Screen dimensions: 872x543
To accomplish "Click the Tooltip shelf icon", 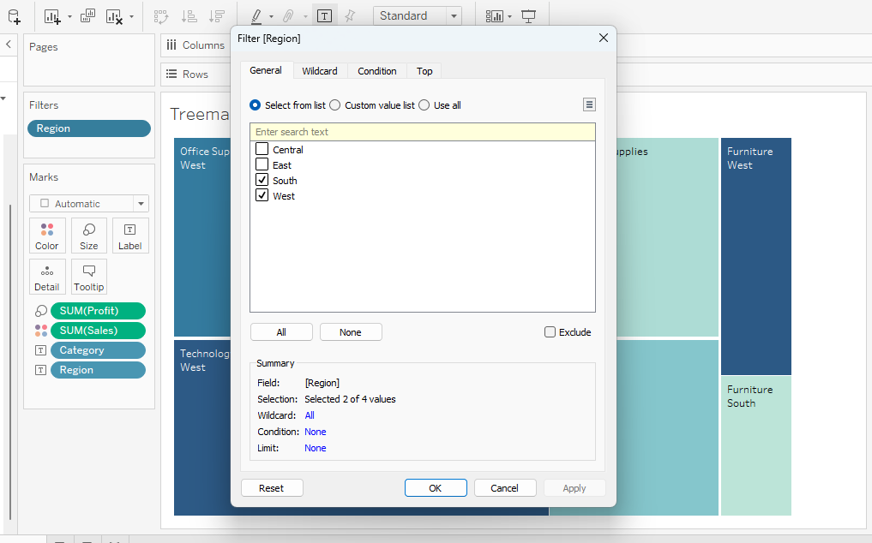I will point(88,277).
